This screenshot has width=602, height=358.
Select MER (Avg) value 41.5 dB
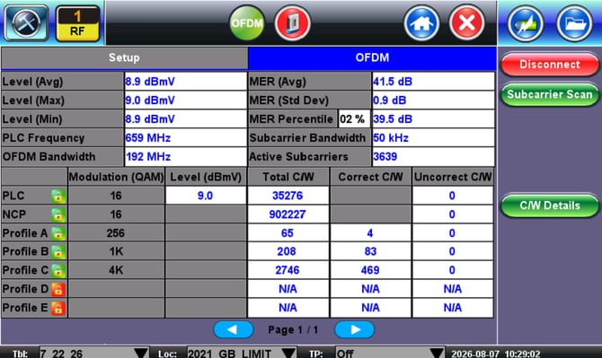click(433, 82)
